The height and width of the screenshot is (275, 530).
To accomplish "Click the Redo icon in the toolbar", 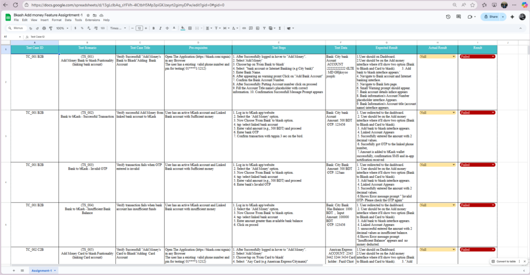I will (x=37, y=28).
